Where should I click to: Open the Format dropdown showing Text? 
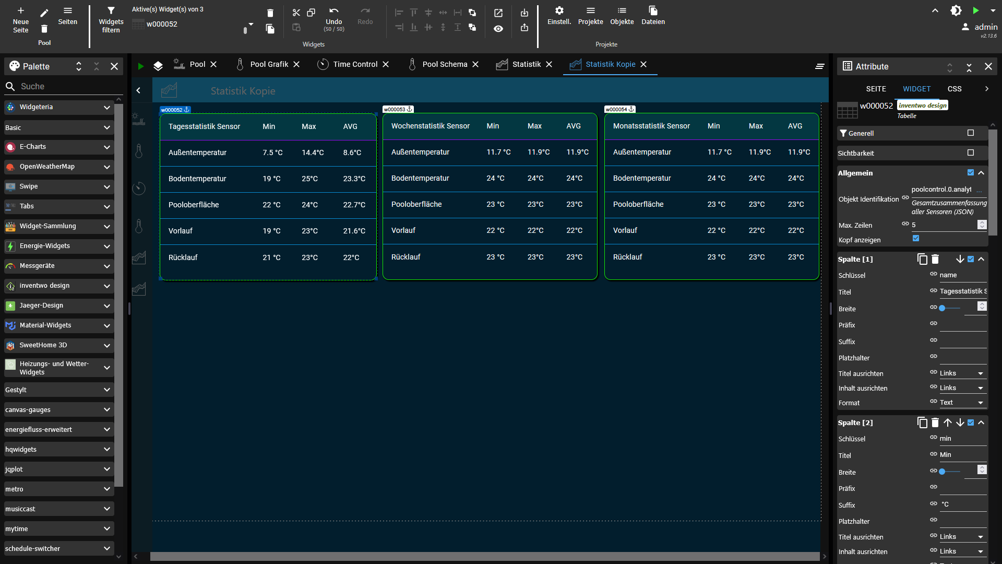pyautogui.click(x=960, y=402)
